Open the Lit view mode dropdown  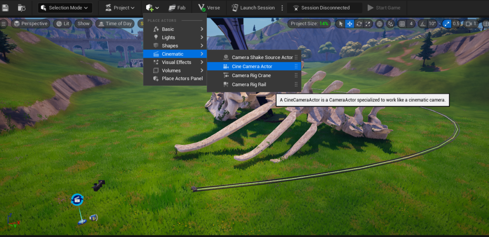pos(62,24)
